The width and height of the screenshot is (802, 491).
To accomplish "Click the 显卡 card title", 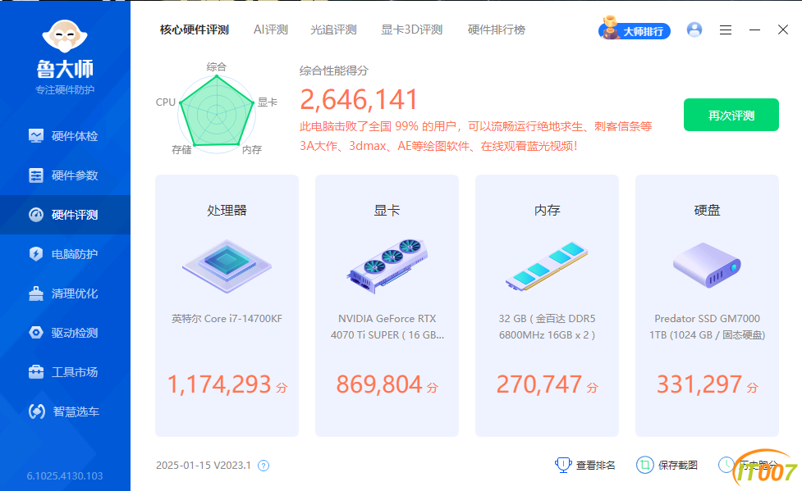I will point(387,210).
